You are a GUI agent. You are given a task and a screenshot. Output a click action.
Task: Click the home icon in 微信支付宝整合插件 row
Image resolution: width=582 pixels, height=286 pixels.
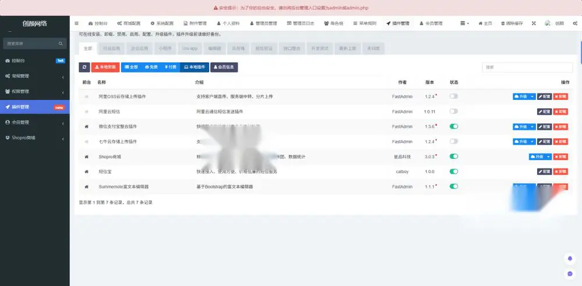pyautogui.click(x=87, y=127)
